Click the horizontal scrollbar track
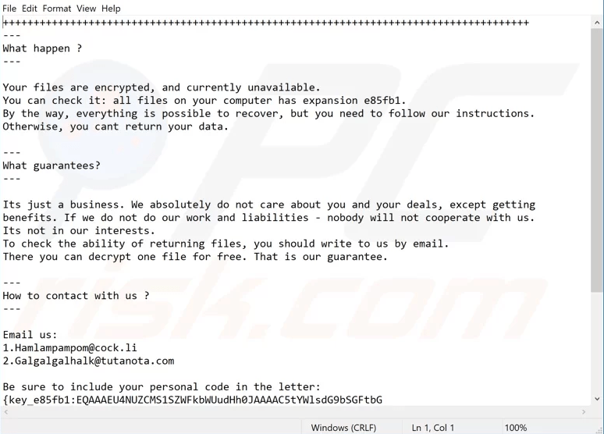This screenshot has width=604, height=434. click(x=295, y=412)
